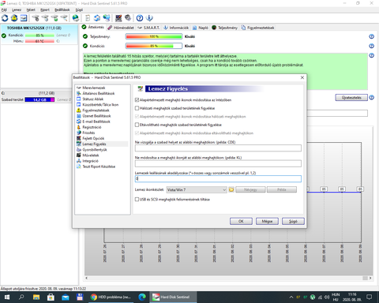Screen dimensions: 379x303
Task: Click the monitor configuration toolbar icon
Action: [118, 18]
